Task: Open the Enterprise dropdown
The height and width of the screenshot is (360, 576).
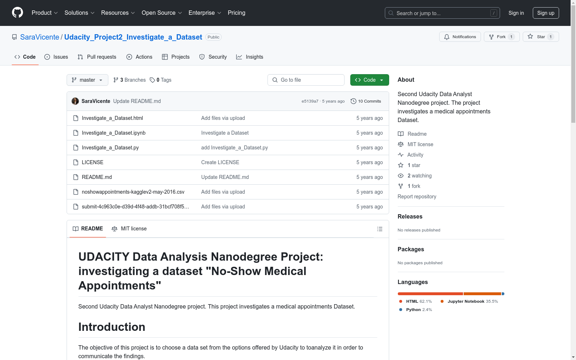Action: click(x=205, y=13)
